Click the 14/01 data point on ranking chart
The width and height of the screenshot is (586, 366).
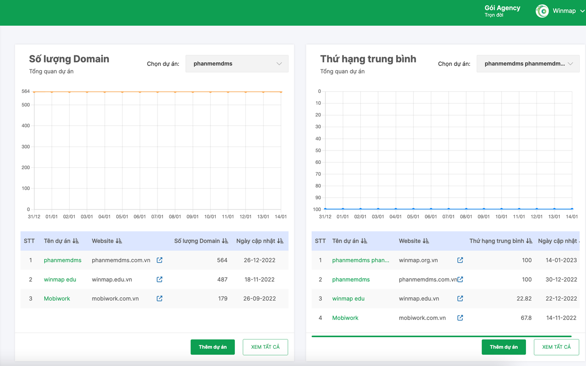point(572,209)
